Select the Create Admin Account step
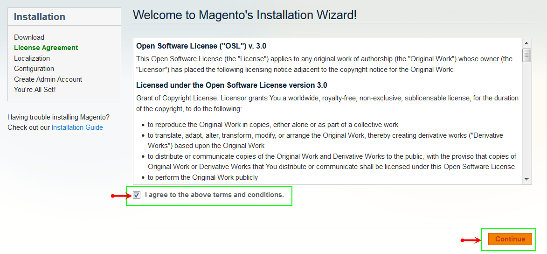This screenshot has height=254, width=547. (48, 79)
